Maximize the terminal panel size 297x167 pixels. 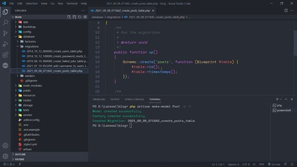click(286, 99)
